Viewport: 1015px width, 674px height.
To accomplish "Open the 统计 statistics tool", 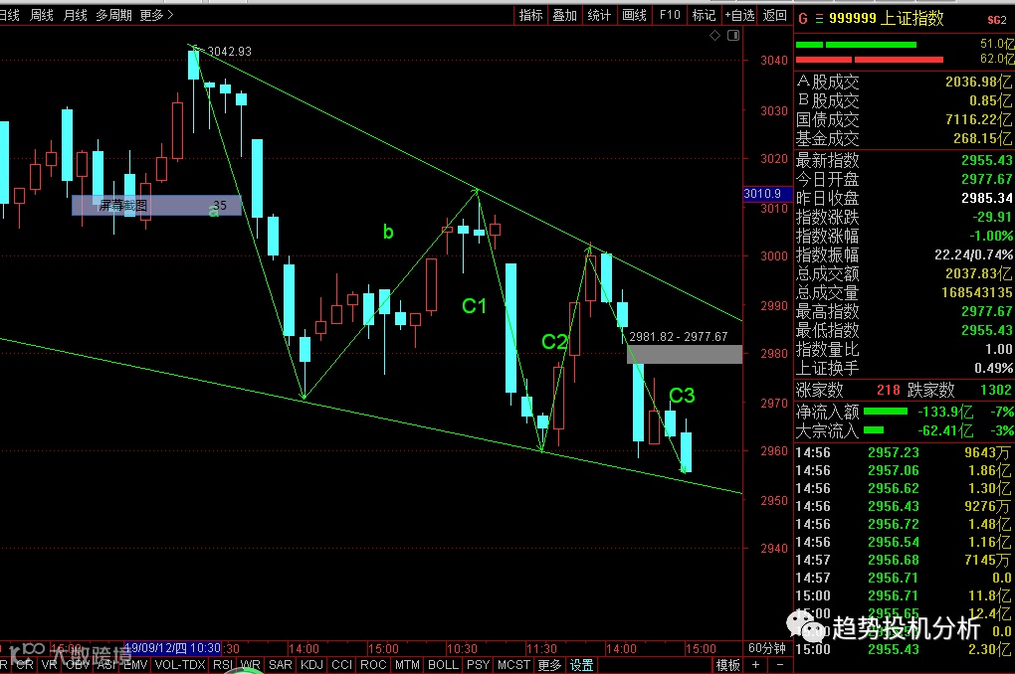I will (x=599, y=15).
